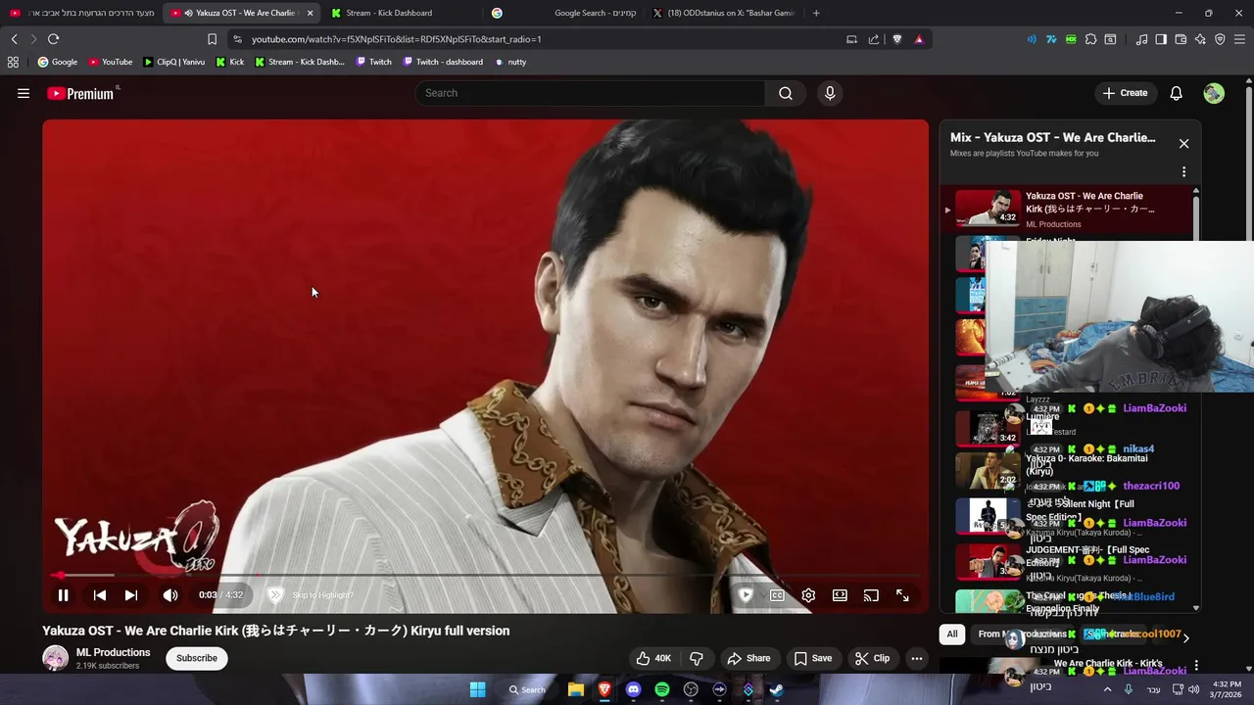Open Steam from taskbar
The height and width of the screenshot is (705, 1254).
(x=776, y=689)
